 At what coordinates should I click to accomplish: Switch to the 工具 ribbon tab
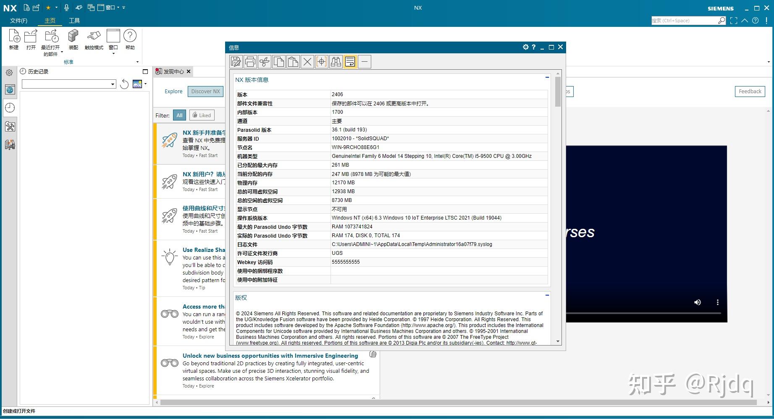pyautogui.click(x=74, y=20)
